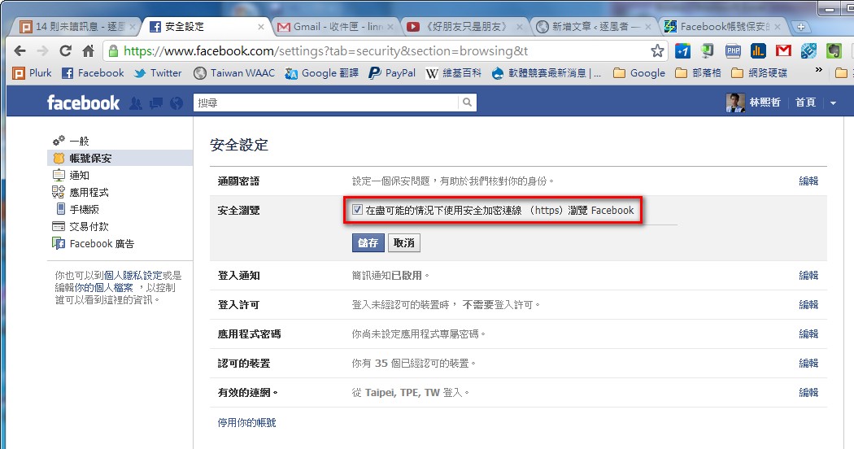Open account dropdown arrow in Facebook header
The height and width of the screenshot is (449, 854).
833,103
